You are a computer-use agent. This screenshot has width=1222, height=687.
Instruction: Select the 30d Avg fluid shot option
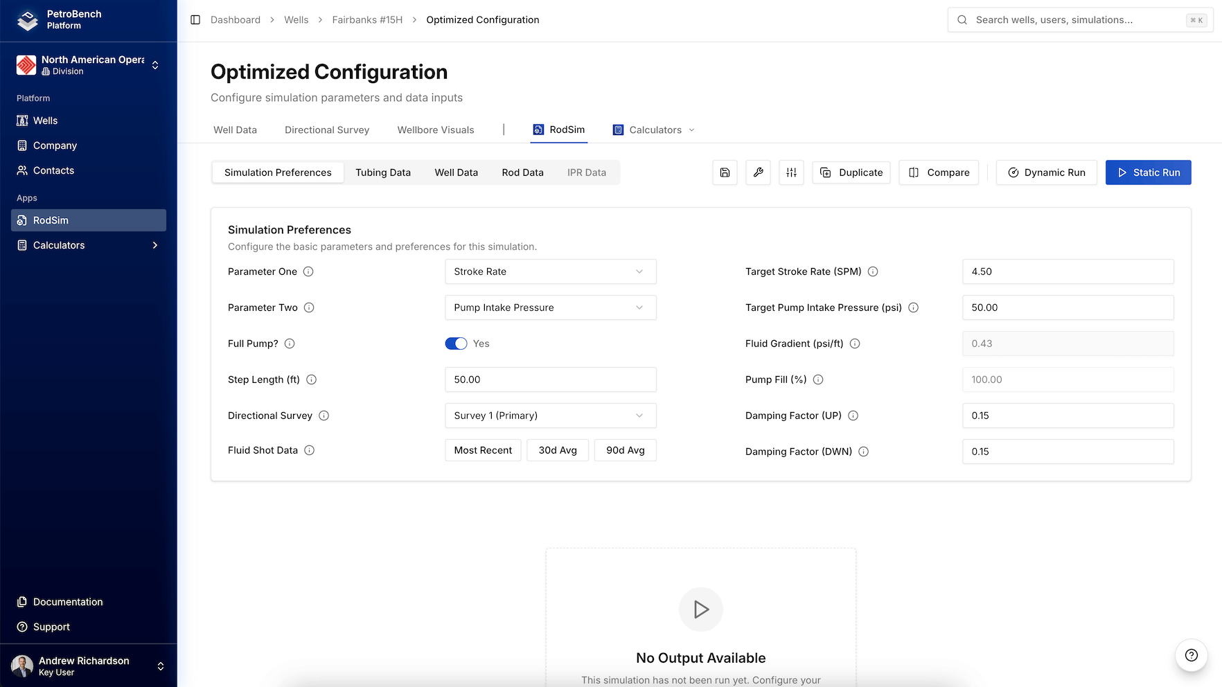(558, 450)
